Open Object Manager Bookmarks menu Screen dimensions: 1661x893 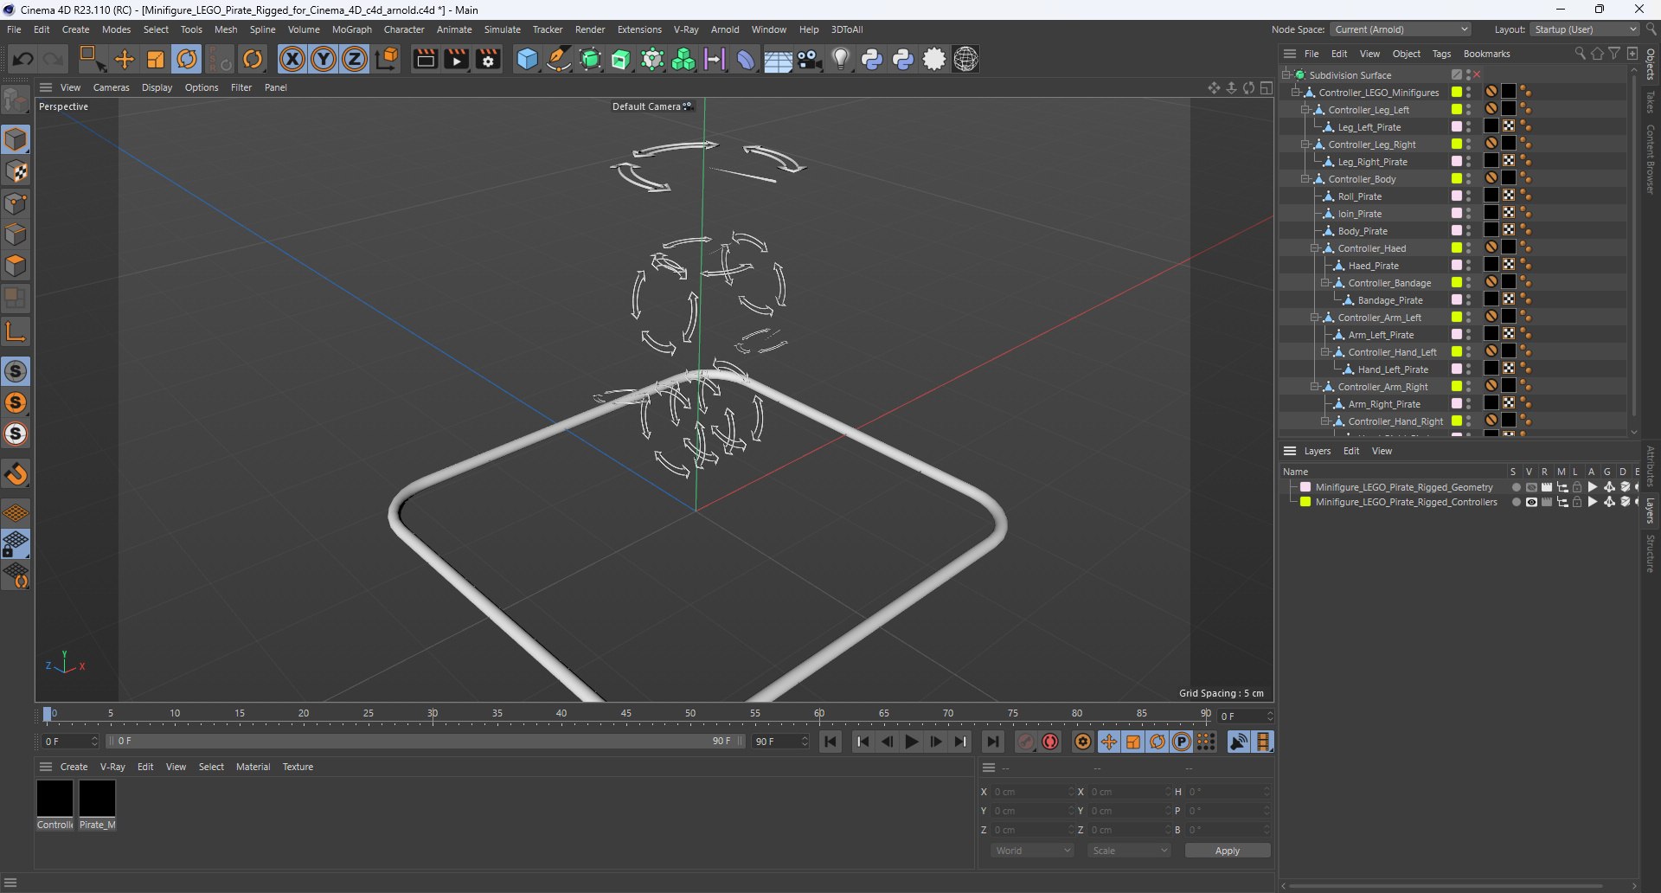(1486, 54)
